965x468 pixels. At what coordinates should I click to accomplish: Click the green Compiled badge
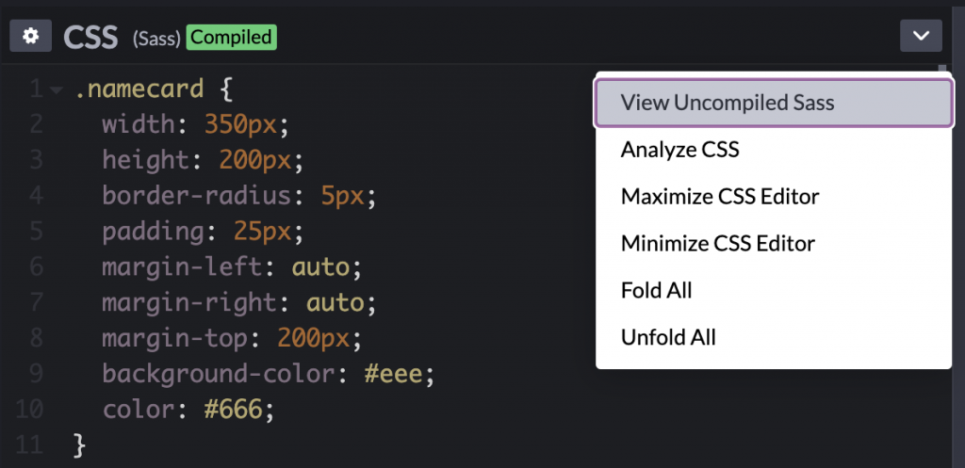231,38
